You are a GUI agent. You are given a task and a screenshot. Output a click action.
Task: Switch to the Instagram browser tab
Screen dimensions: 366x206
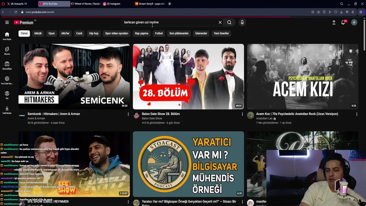coord(118,4)
